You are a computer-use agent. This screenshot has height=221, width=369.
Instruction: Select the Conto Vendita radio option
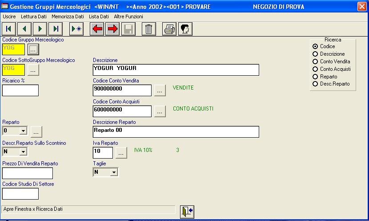[x=315, y=61]
